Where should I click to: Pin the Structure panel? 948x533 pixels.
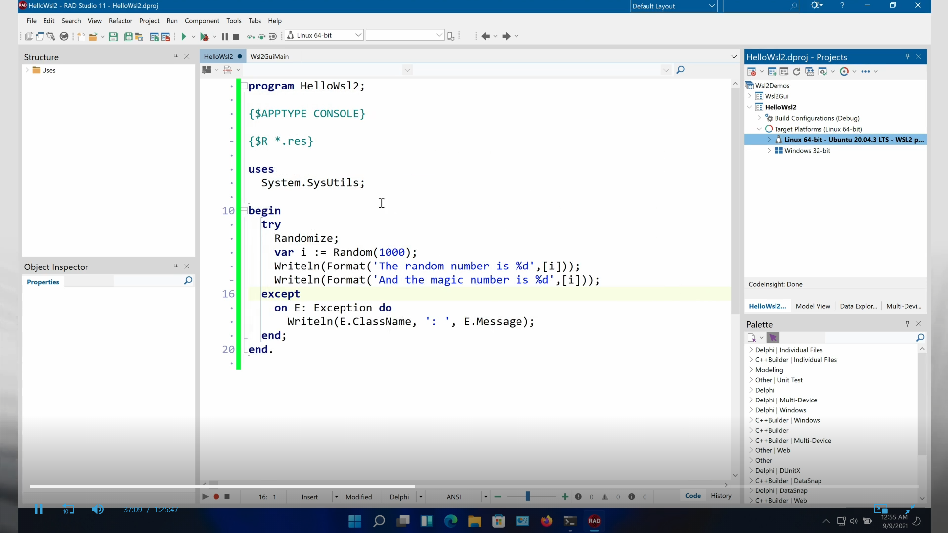[176, 57]
